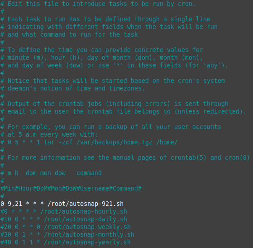Click the word 'crontab(5)' in comment
The height and width of the screenshot is (248, 253).
click(188, 157)
